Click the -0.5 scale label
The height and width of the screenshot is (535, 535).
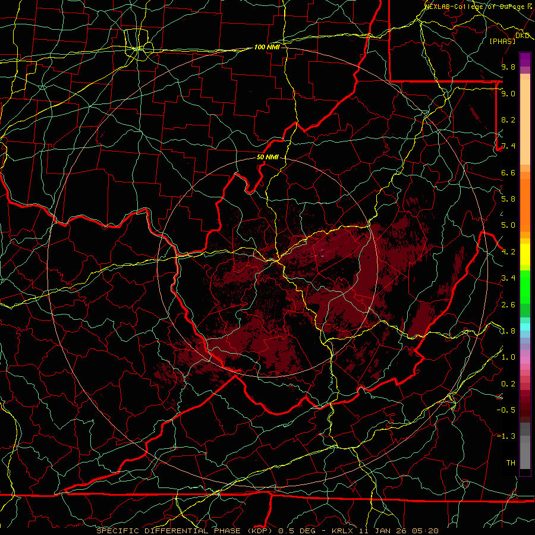click(x=506, y=410)
